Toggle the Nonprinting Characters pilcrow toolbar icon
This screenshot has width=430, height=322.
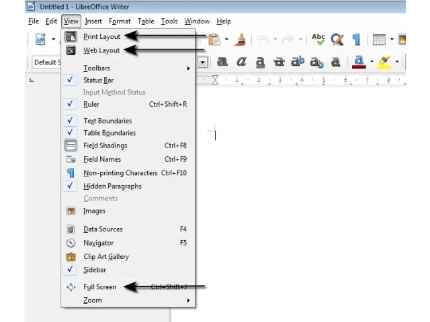(356, 40)
